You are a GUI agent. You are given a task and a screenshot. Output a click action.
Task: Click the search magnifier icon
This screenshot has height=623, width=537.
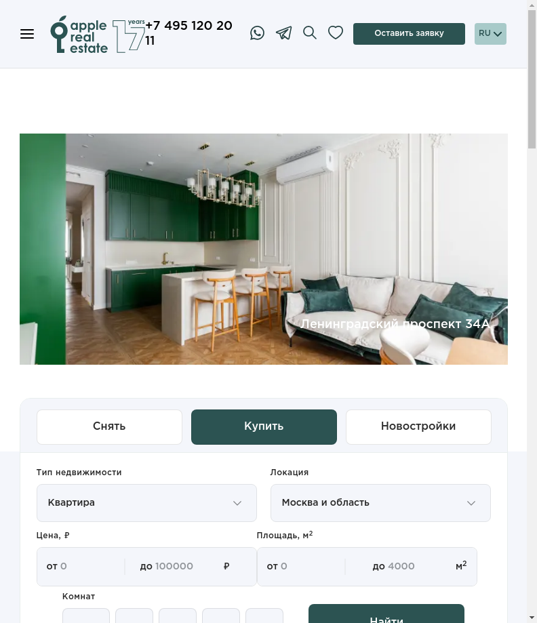click(310, 33)
